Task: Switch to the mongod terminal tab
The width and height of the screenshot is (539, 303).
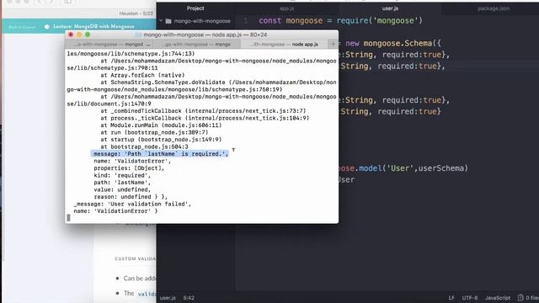Action: click(x=109, y=45)
